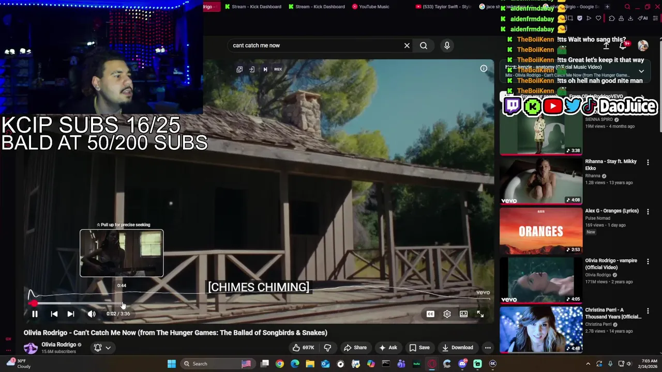Open options menu for A Thousand Years
Screen dimensions: 662x372
pos(648,311)
